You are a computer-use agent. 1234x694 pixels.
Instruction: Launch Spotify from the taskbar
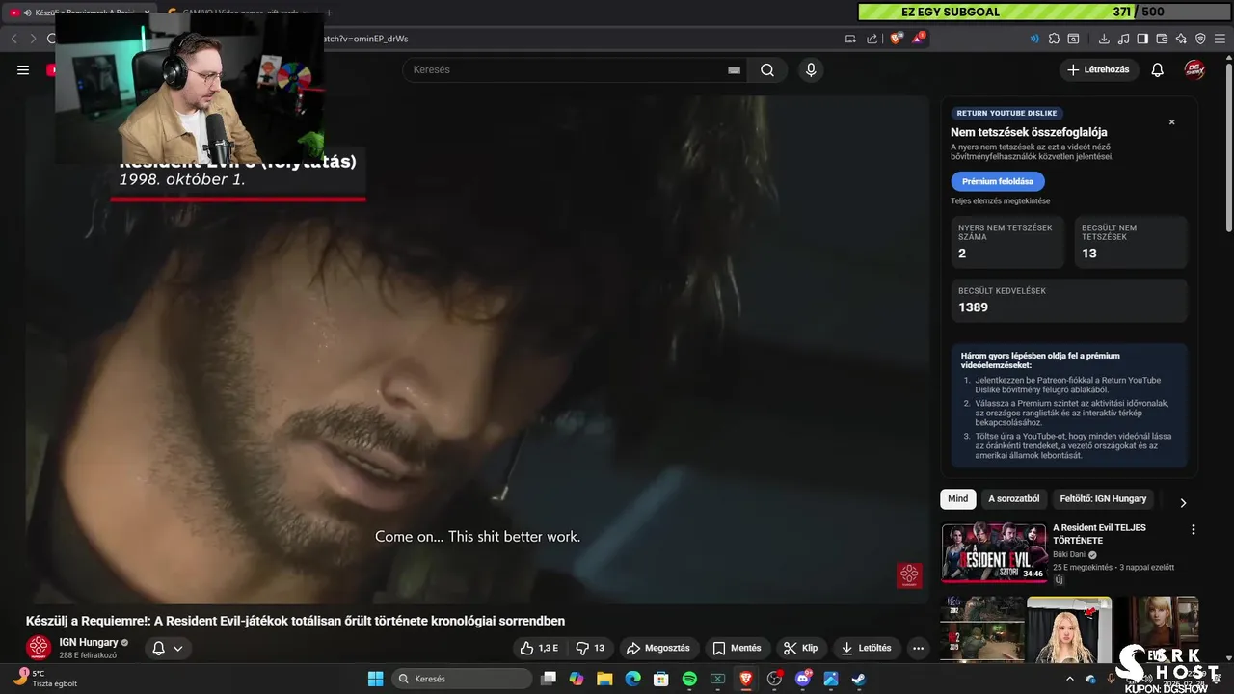(x=689, y=679)
